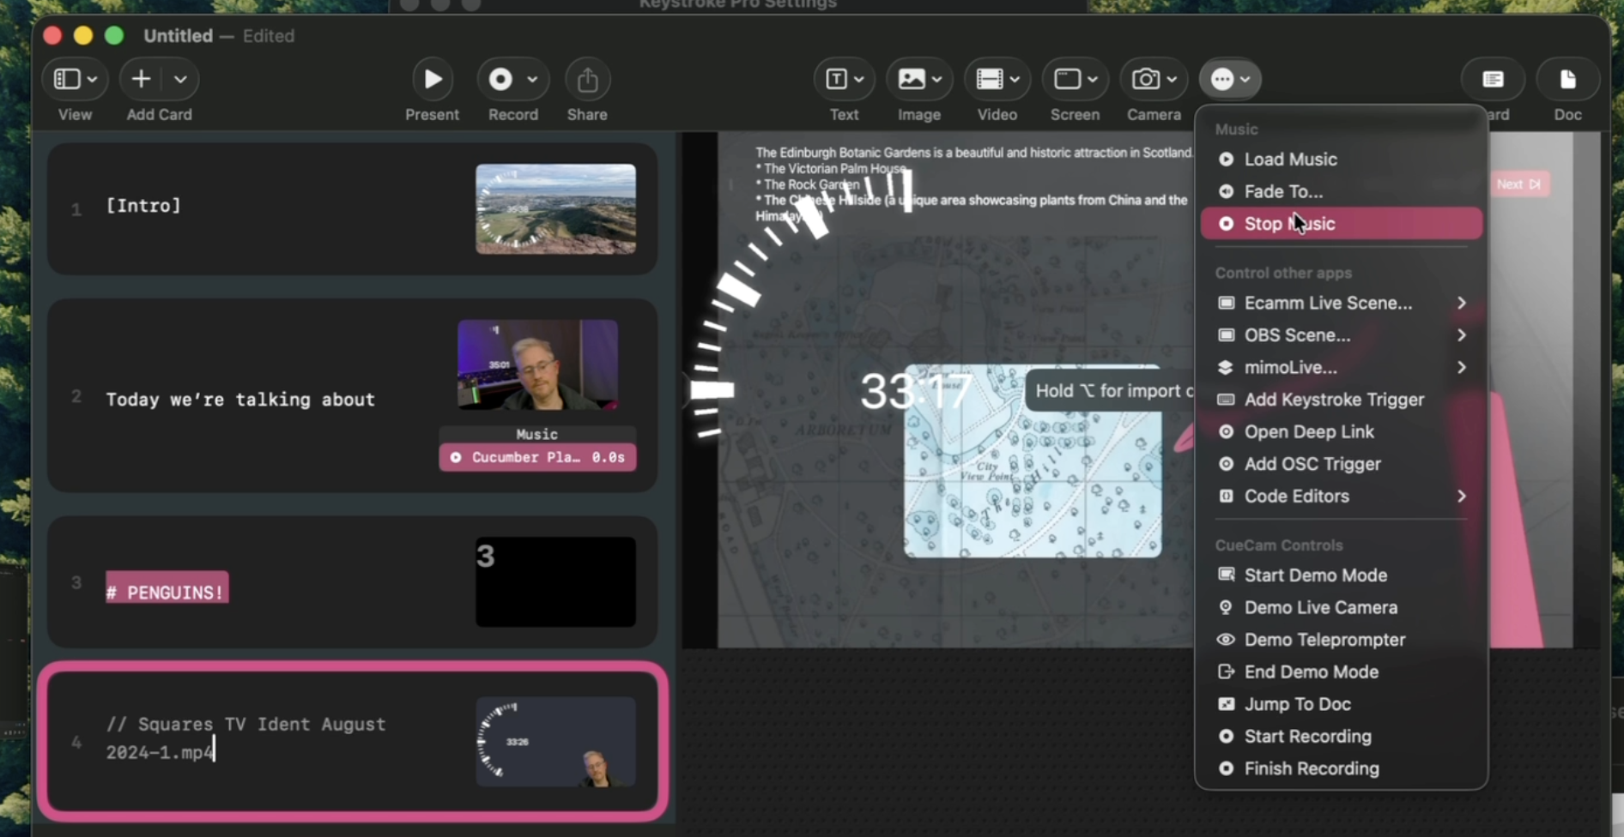Click the Share icon
1624x837 pixels.
pos(587,79)
